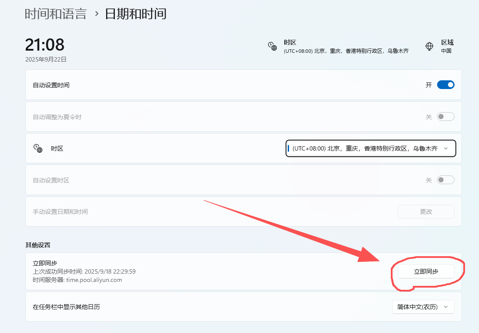This screenshot has width=479, height=333.
Task: Click the 在任务栏中显示其他日历 label
Action: (66, 307)
